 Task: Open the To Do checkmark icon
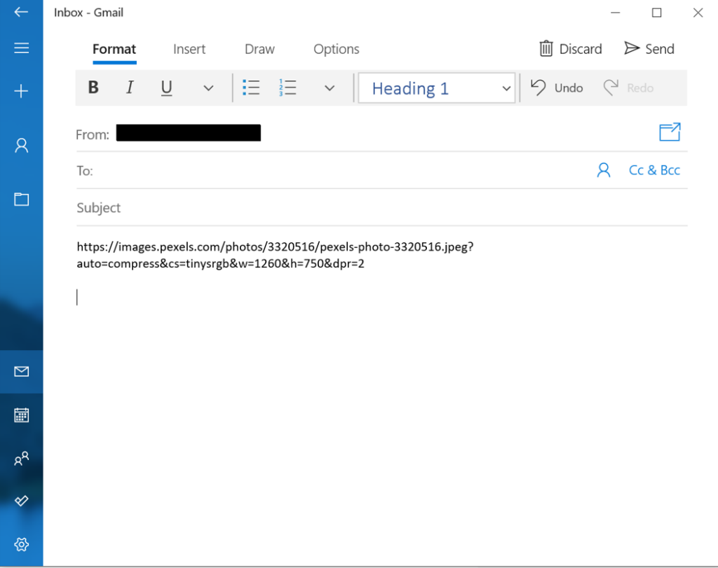[x=21, y=501]
